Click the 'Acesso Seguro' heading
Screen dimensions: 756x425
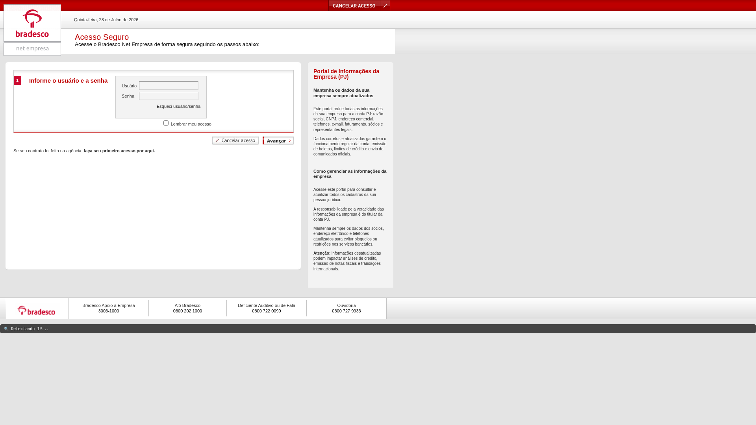[102, 37]
